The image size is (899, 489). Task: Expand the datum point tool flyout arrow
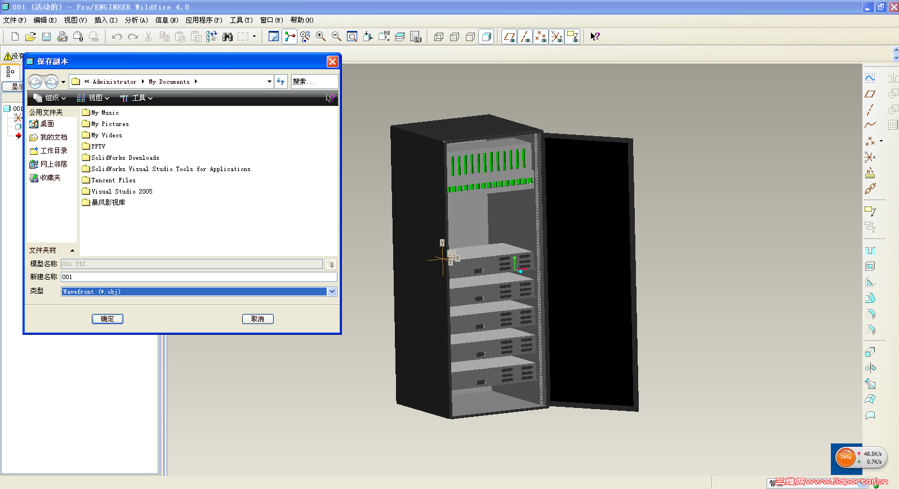tap(881, 141)
